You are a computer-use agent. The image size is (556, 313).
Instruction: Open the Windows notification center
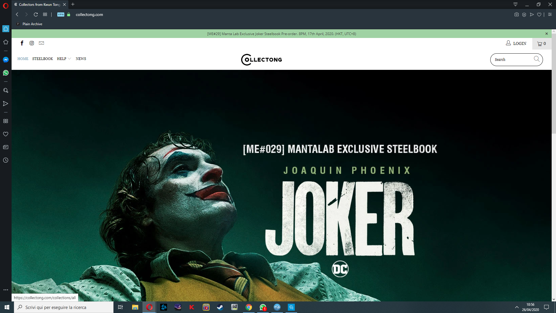(546, 307)
